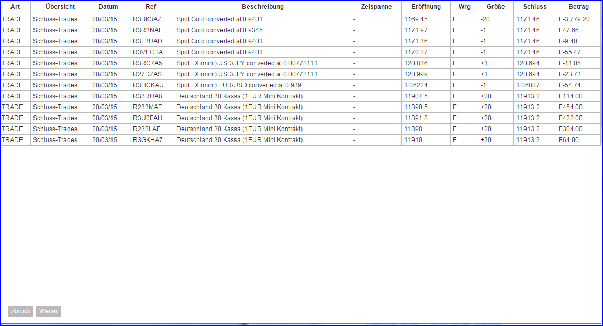Select the Spot Gold converted at 0.9345 trade

pos(219,30)
